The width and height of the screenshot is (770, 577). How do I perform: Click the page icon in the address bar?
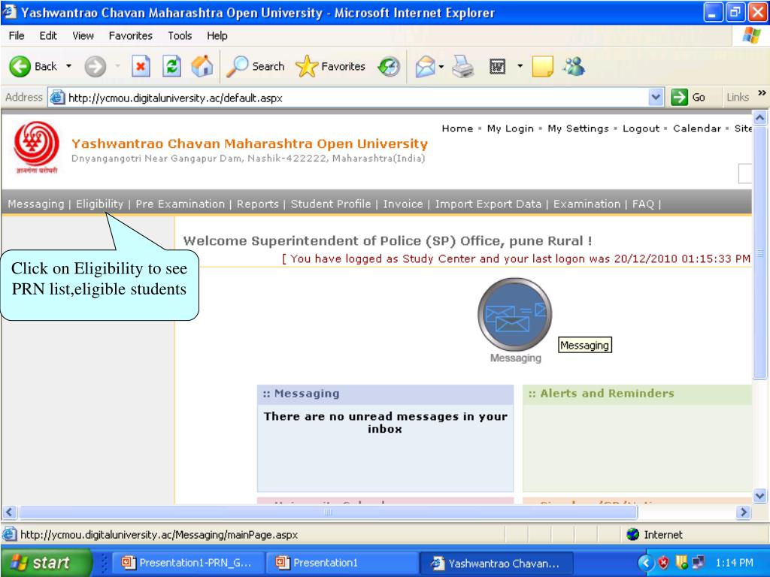coord(57,98)
